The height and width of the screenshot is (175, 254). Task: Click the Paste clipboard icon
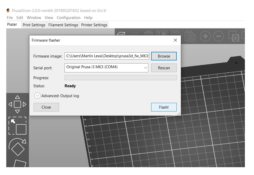(190, 36)
